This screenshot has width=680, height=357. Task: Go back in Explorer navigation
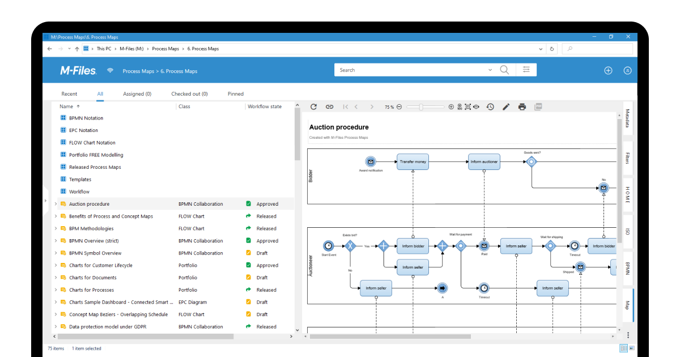(50, 49)
